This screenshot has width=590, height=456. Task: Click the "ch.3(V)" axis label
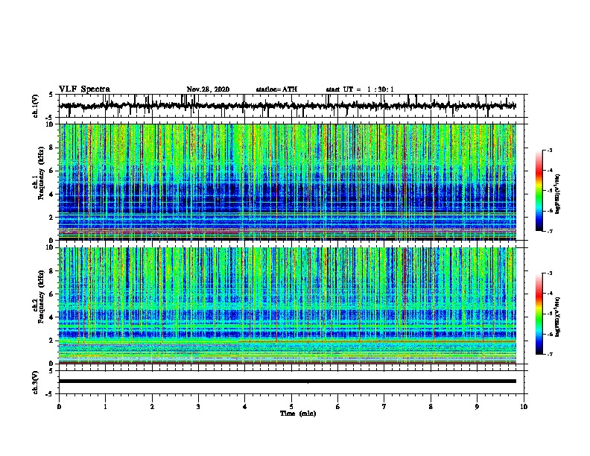coord(36,382)
